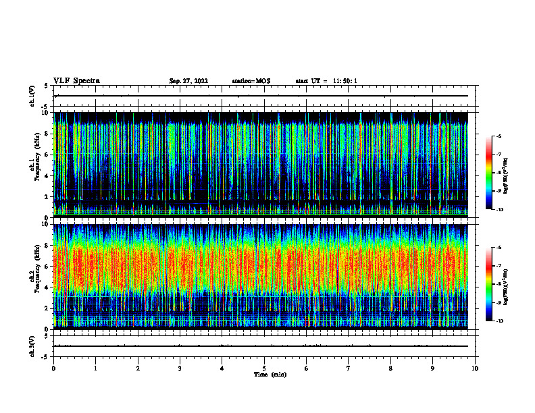The width and height of the screenshot is (535, 413).
Task: Click time axis tick label "5"
Action: coord(264,368)
